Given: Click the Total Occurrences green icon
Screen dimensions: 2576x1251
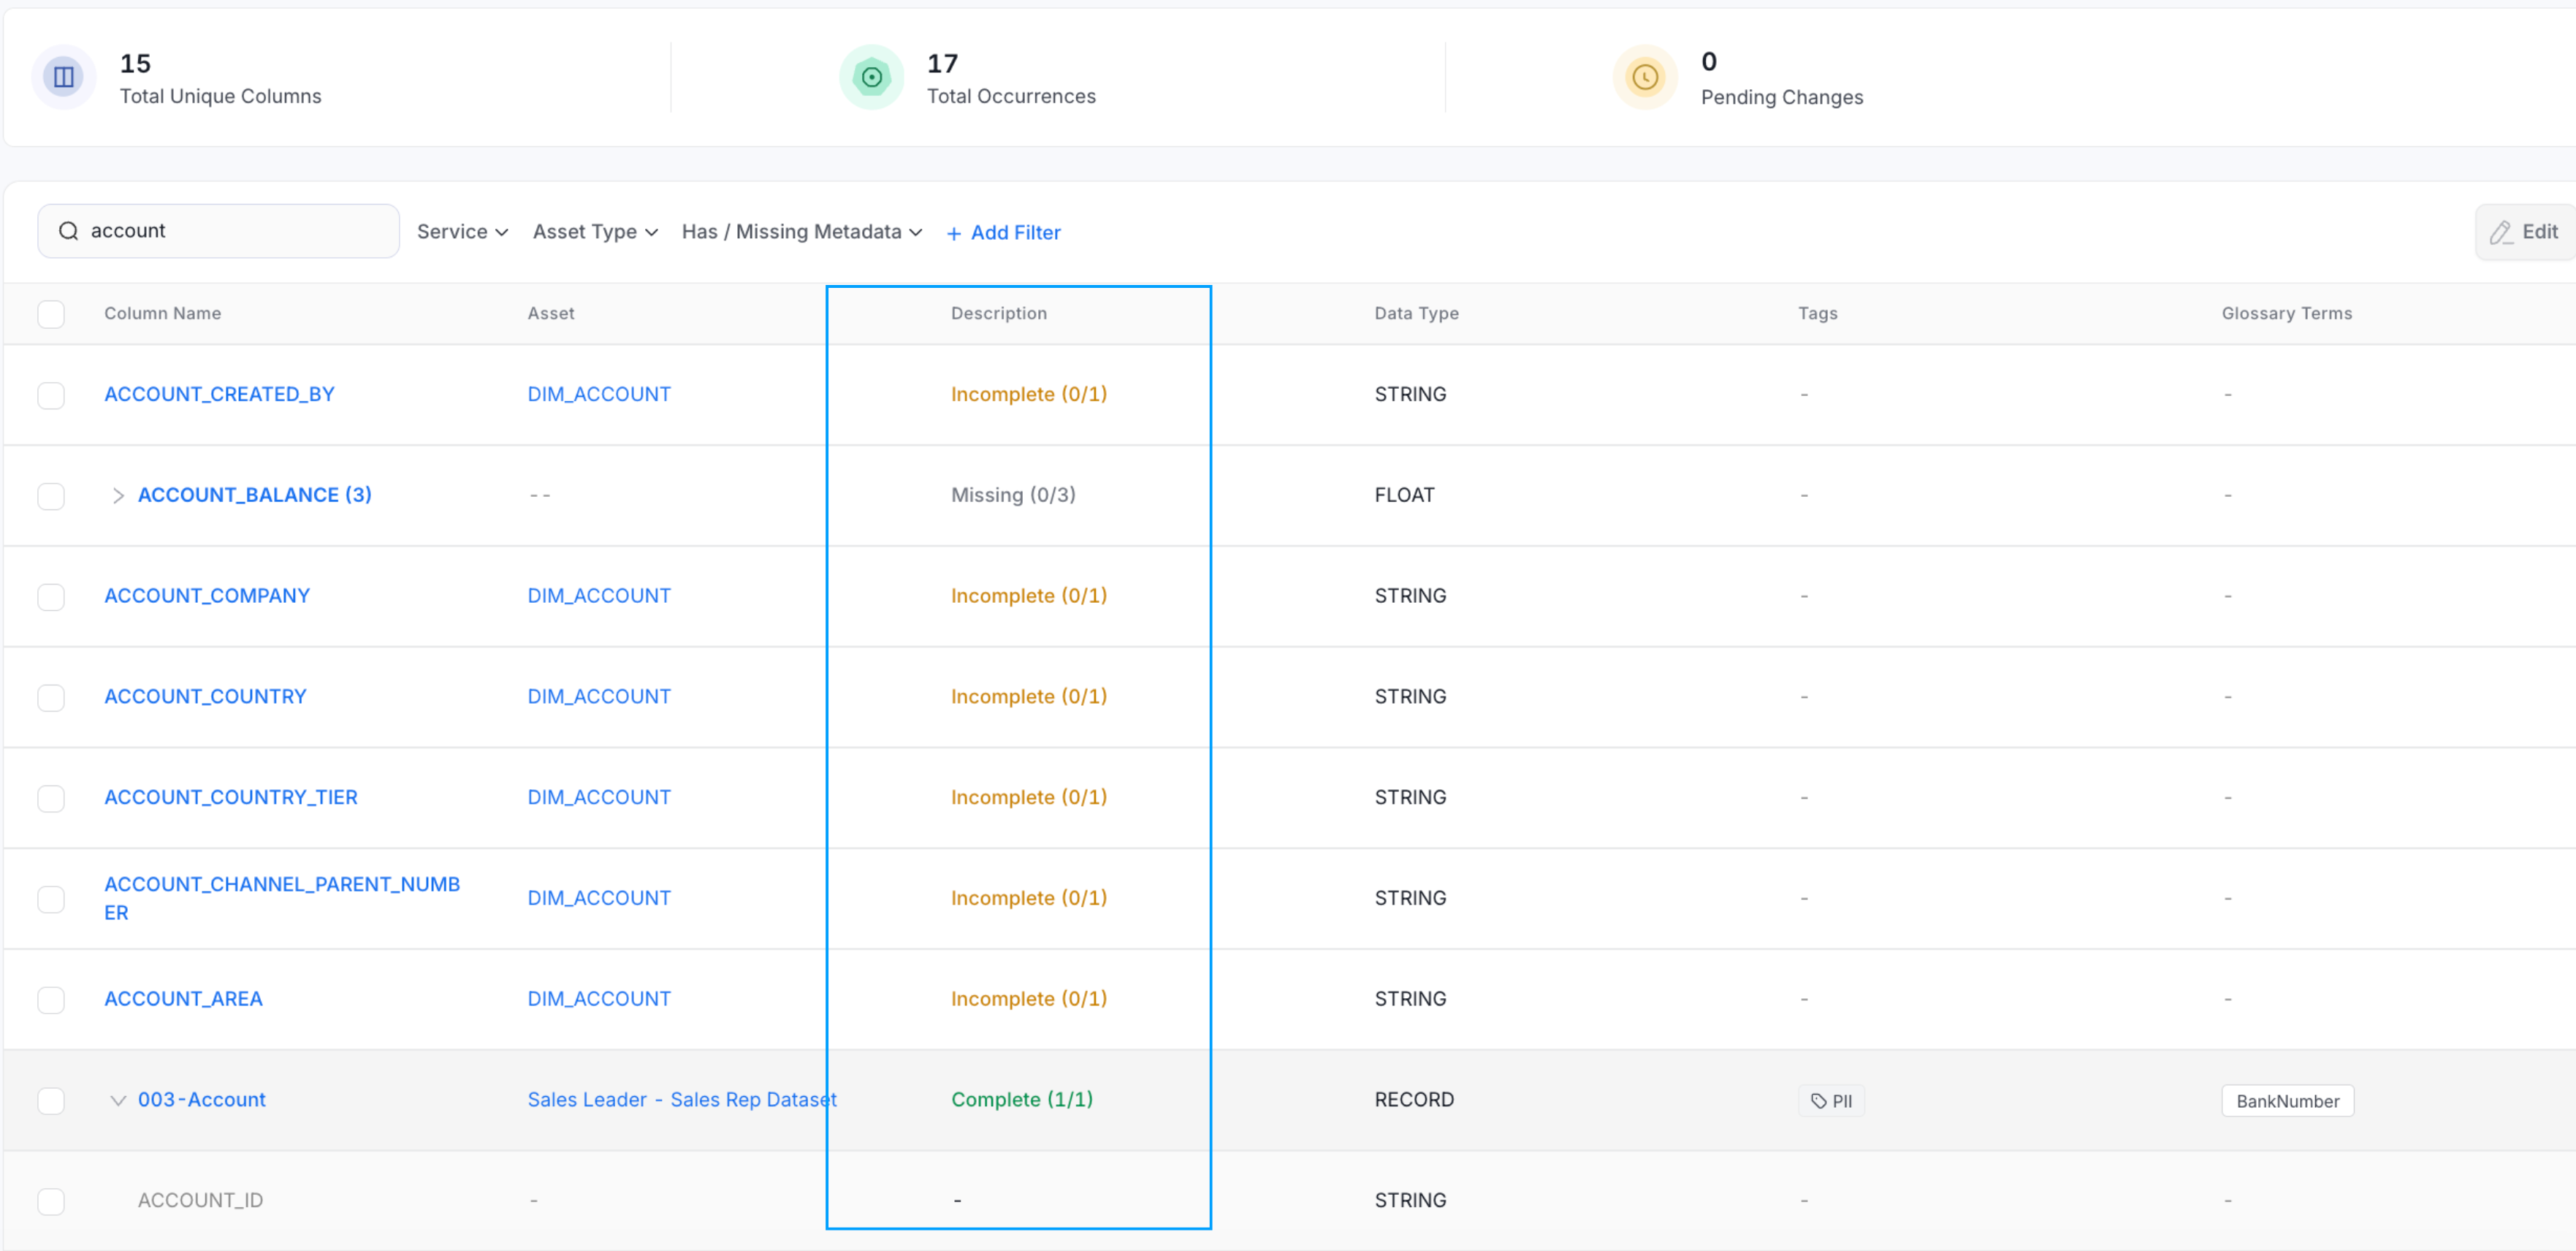Looking at the screenshot, I should pos(871,77).
